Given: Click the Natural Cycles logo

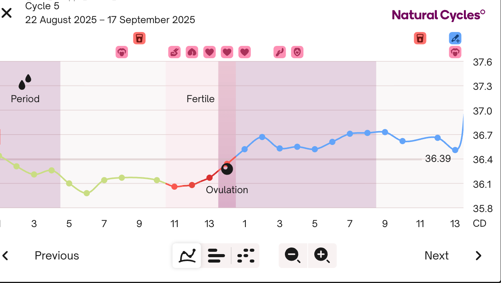Looking at the screenshot, I should [x=438, y=15].
